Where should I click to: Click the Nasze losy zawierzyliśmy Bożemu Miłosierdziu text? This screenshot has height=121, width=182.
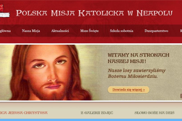136,74
